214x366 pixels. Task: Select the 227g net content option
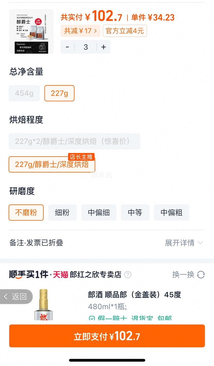pos(59,93)
